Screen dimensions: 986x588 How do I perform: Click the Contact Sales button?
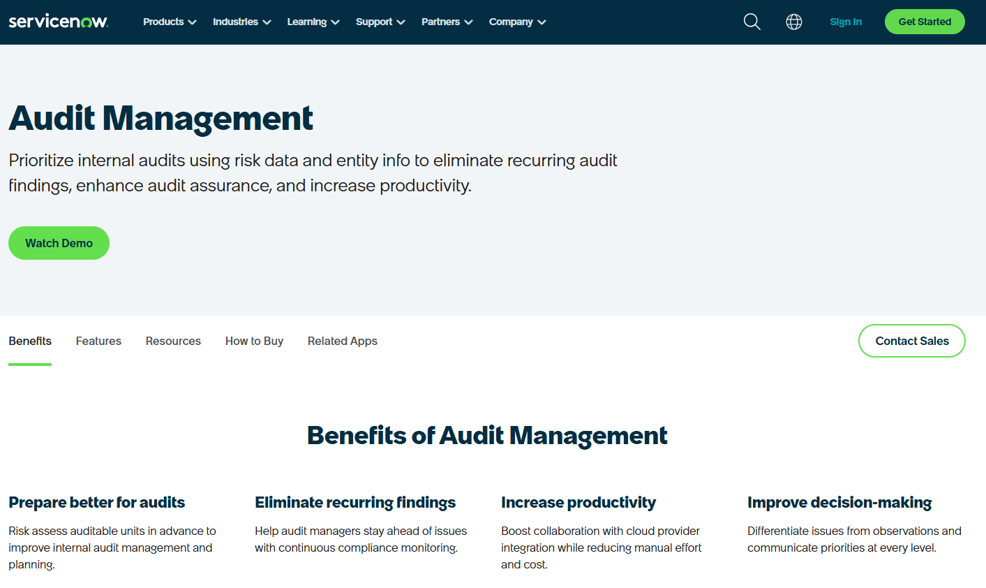click(912, 341)
